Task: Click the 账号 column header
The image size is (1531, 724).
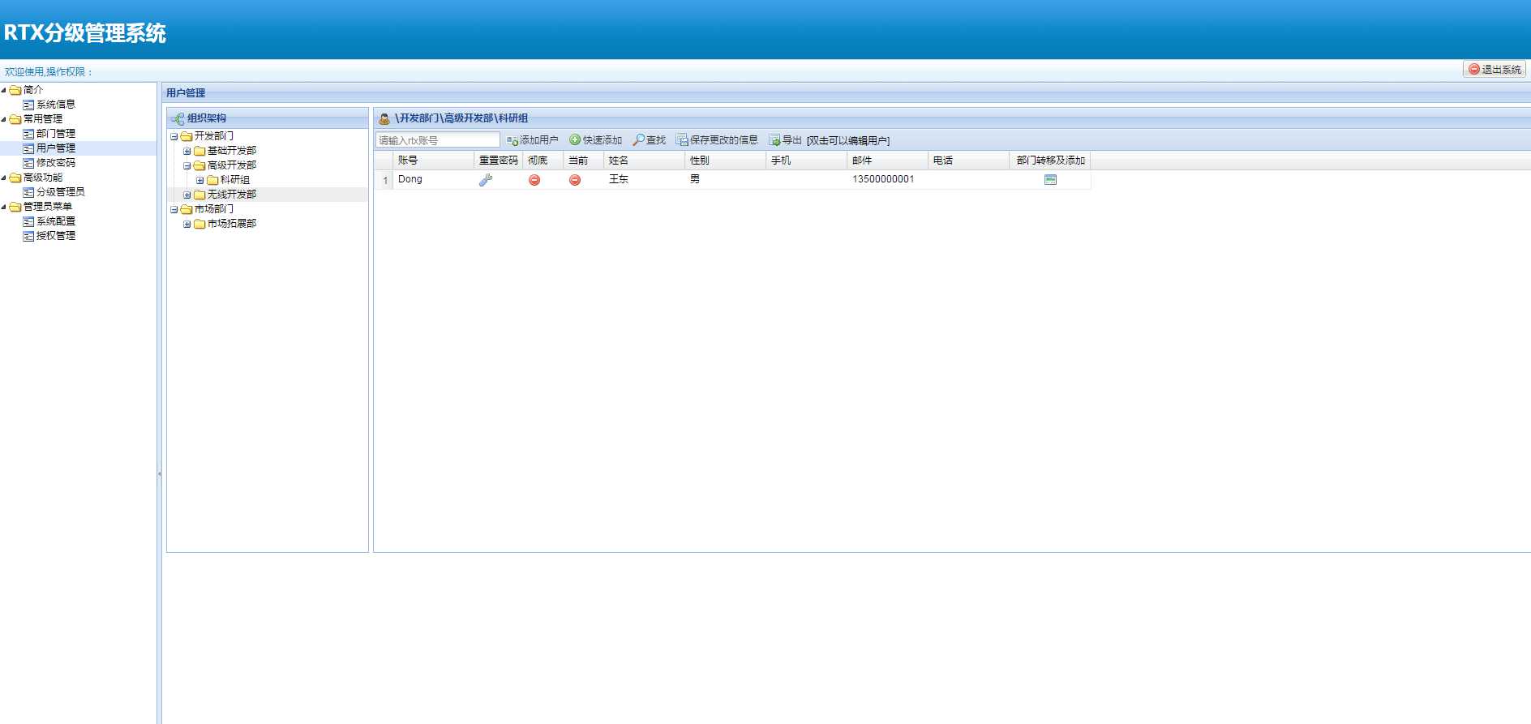Action: point(433,161)
